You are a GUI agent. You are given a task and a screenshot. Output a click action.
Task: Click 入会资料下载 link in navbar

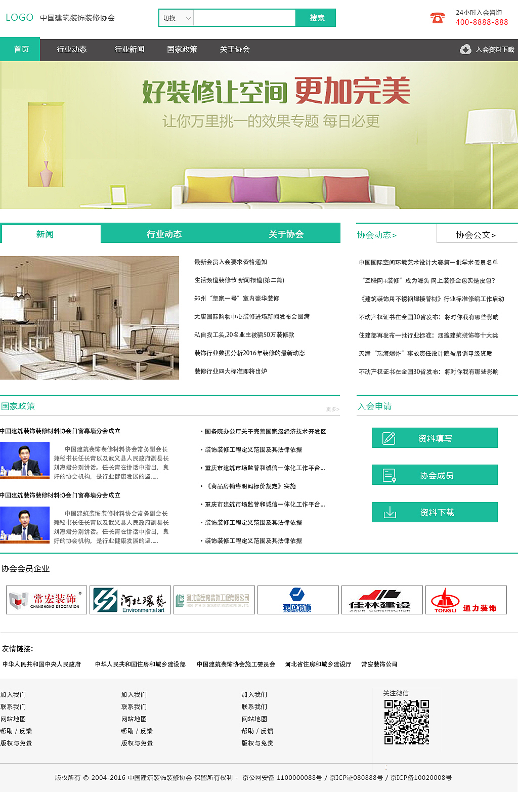click(x=495, y=50)
